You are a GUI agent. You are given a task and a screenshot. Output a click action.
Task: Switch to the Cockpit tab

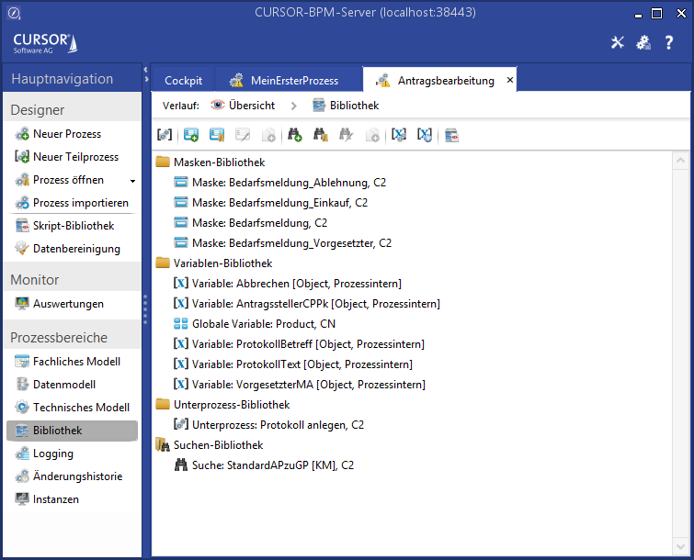click(183, 81)
